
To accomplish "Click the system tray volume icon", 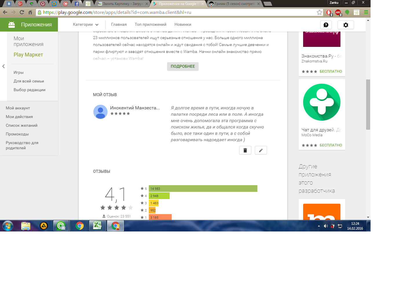I will click(x=326, y=226).
